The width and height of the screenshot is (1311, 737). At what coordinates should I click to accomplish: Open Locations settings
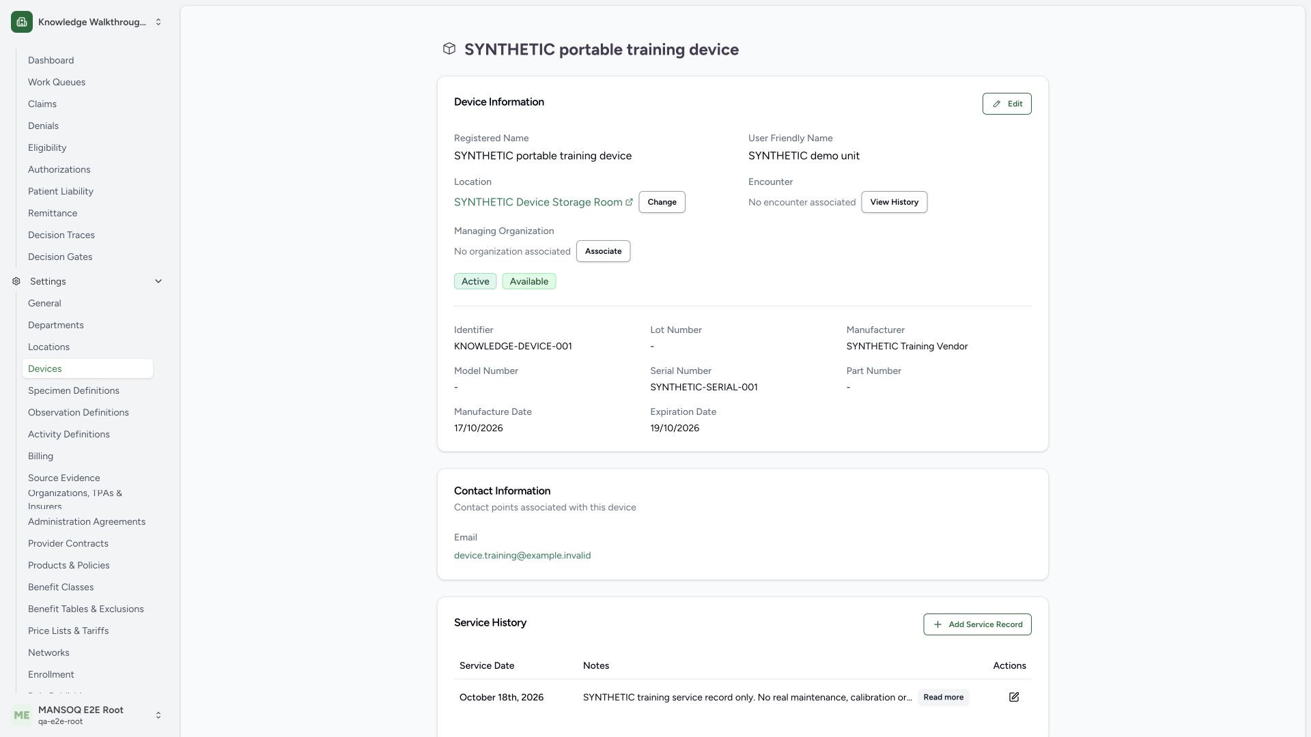[x=87, y=347]
